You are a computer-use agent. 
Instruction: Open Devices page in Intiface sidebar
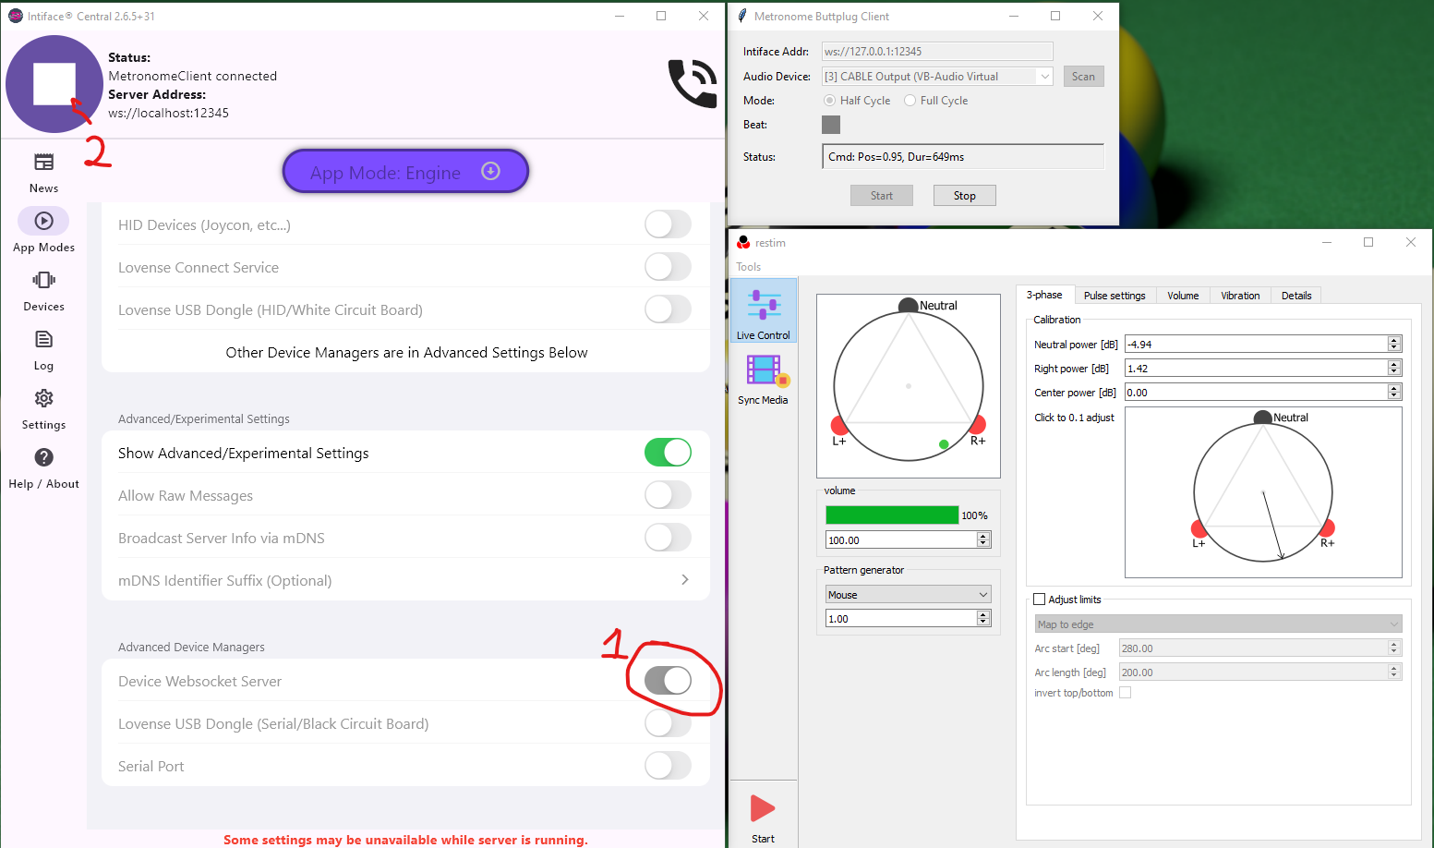point(43,290)
